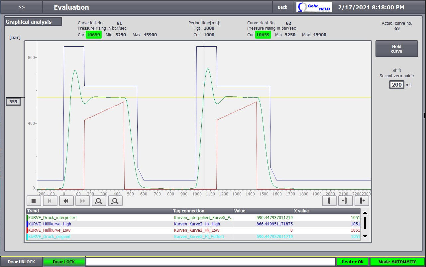
Task: Click the Period time Tgt 1000 value
Action: [209, 28]
